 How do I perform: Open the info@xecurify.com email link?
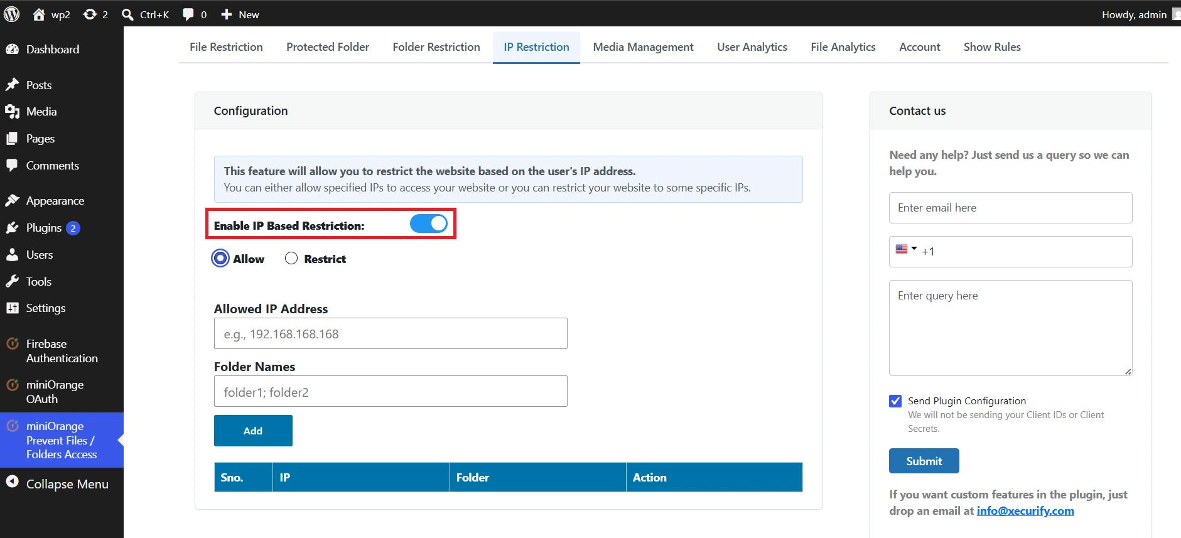click(x=1025, y=511)
